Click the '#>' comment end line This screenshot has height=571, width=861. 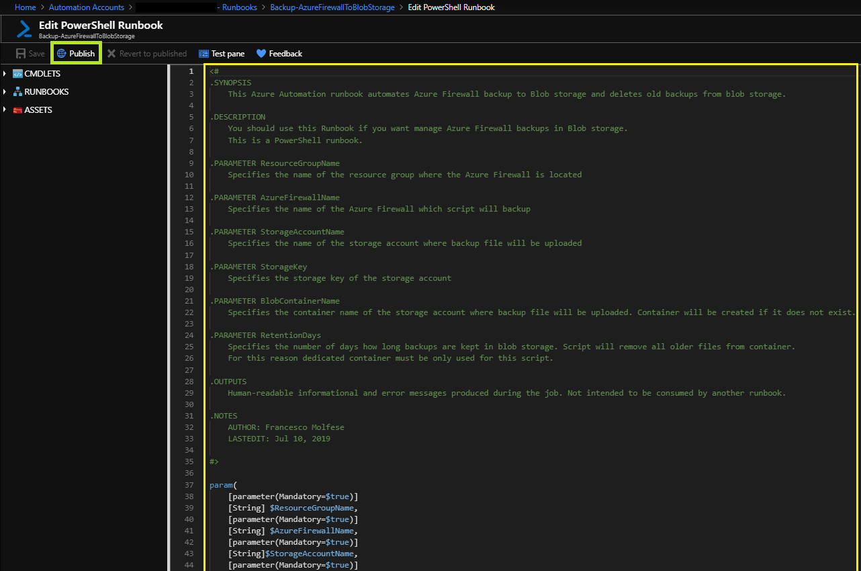coord(214,462)
